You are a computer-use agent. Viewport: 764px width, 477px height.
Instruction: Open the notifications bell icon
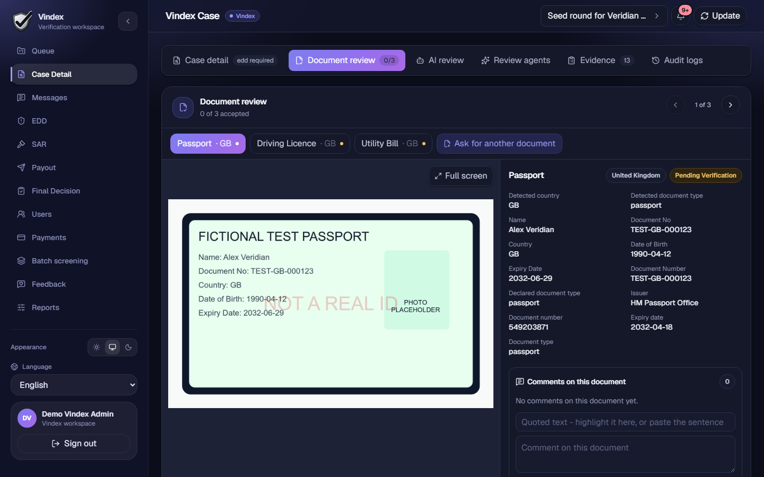(681, 16)
